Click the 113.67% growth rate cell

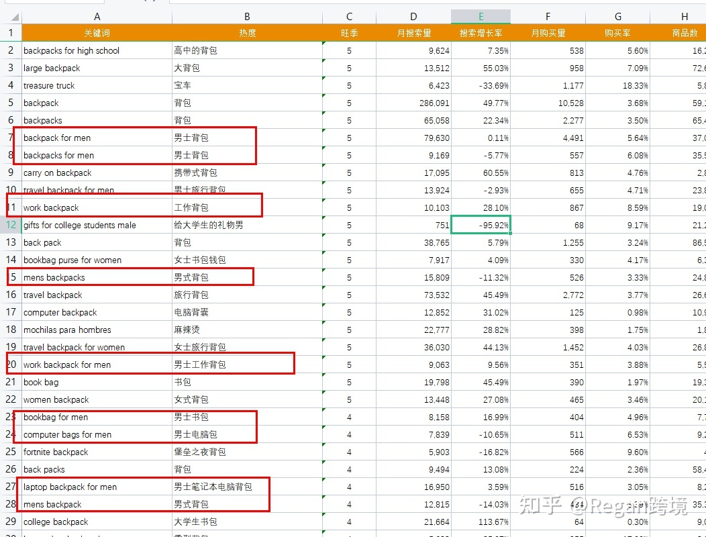[481, 522]
